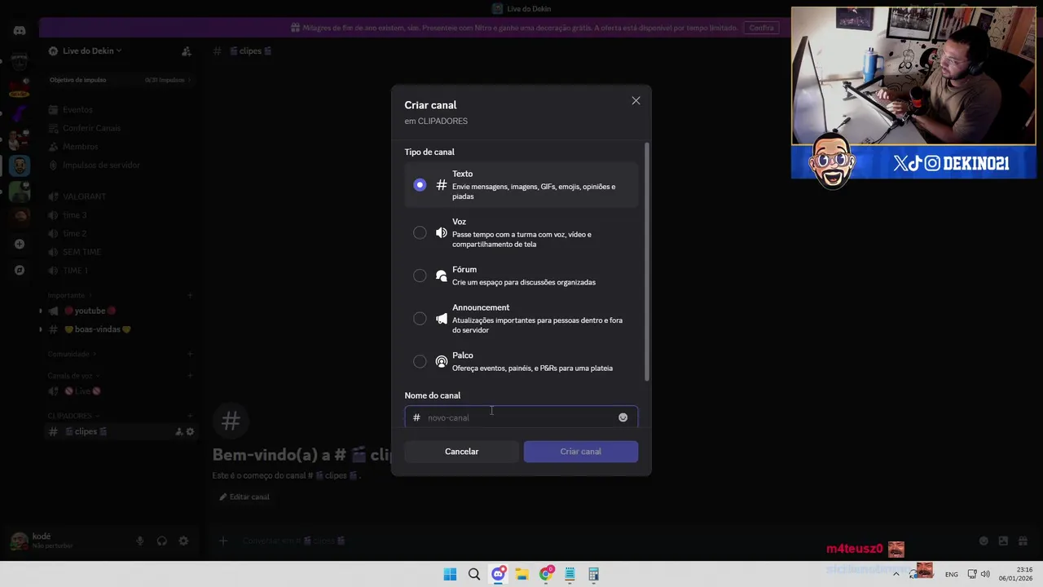The image size is (1043, 587).
Task: Toggle the microphone mute icon
Action: [140, 541]
